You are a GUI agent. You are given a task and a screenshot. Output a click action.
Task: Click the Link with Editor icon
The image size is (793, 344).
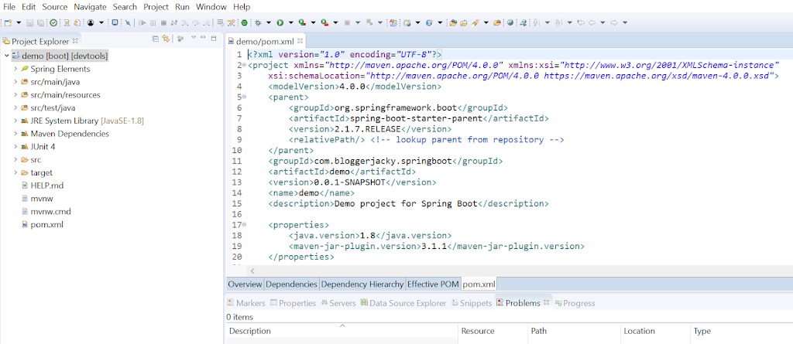[166, 38]
